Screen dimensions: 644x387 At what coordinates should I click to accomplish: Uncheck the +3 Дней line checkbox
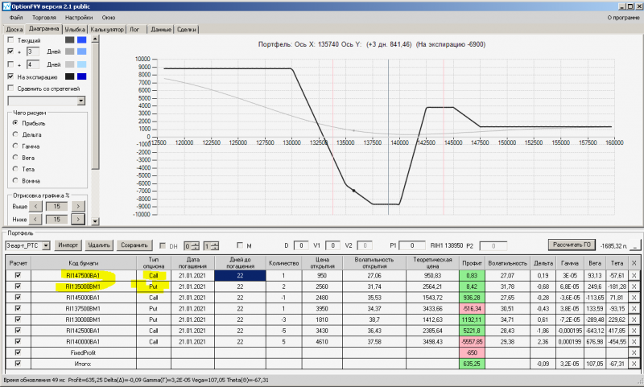pos(10,51)
